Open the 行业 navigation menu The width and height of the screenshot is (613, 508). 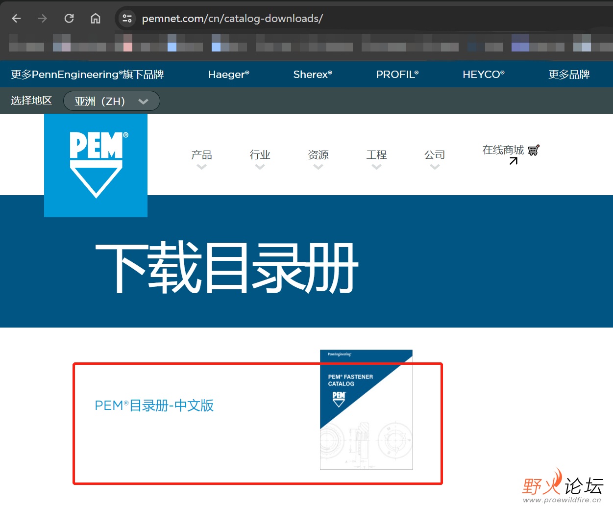(260, 155)
